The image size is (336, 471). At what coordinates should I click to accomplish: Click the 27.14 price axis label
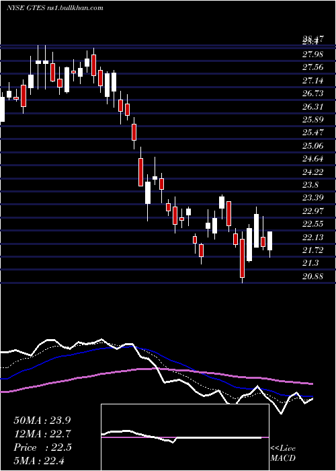[313, 81]
